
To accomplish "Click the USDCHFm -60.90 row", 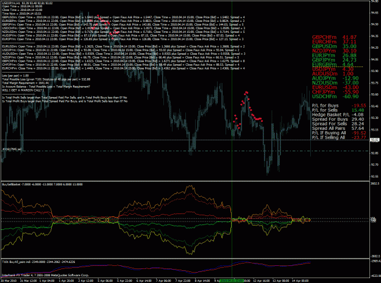I will [x=335, y=96].
